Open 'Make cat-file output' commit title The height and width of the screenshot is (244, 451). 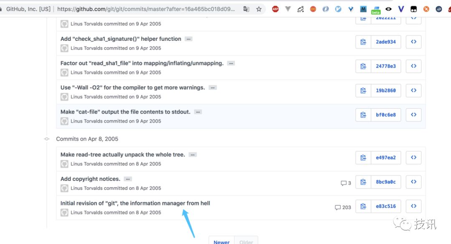coord(125,112)
